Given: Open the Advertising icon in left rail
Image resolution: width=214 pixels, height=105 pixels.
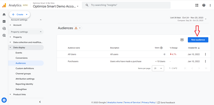Looking at the screenshot, I should tap(4, 36).
